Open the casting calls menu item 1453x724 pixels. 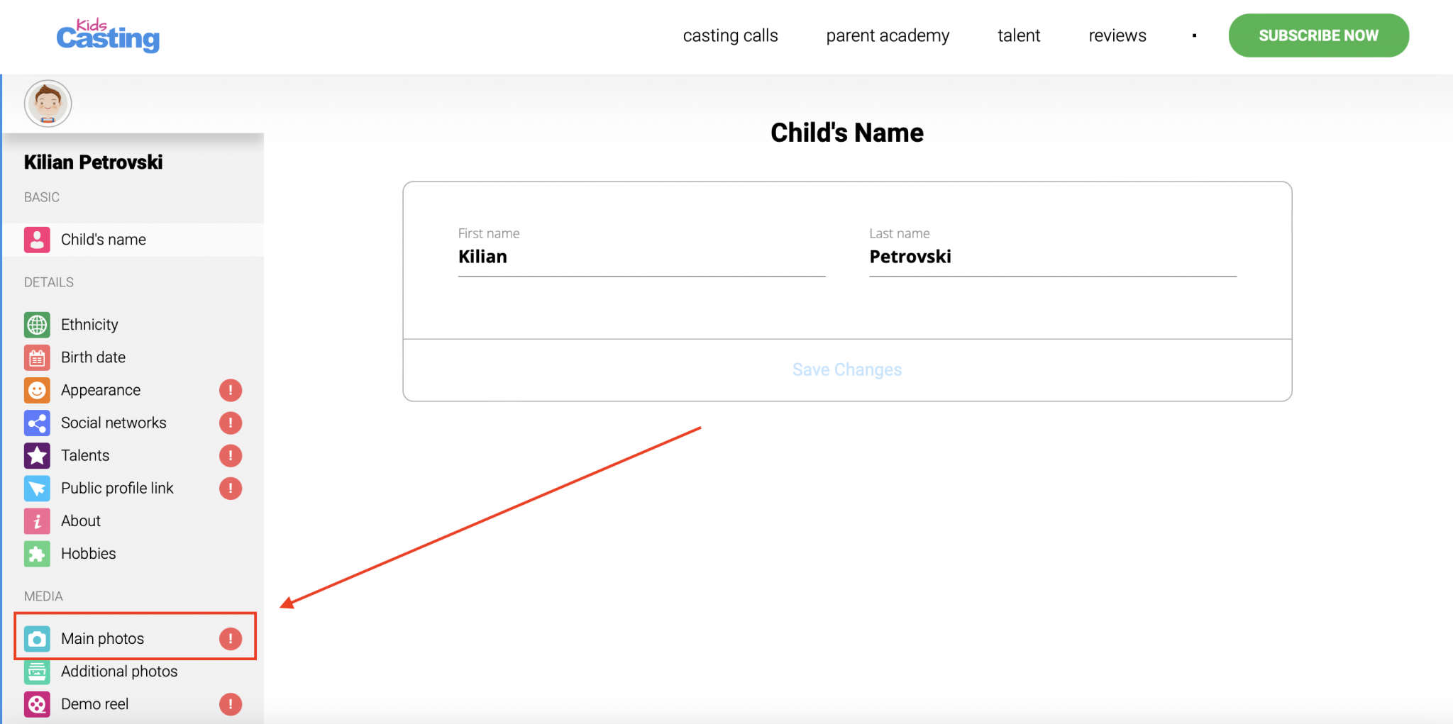(730, 35)
